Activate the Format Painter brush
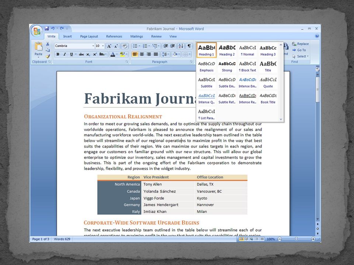The image size is (354, 265). tap(48, 56)
